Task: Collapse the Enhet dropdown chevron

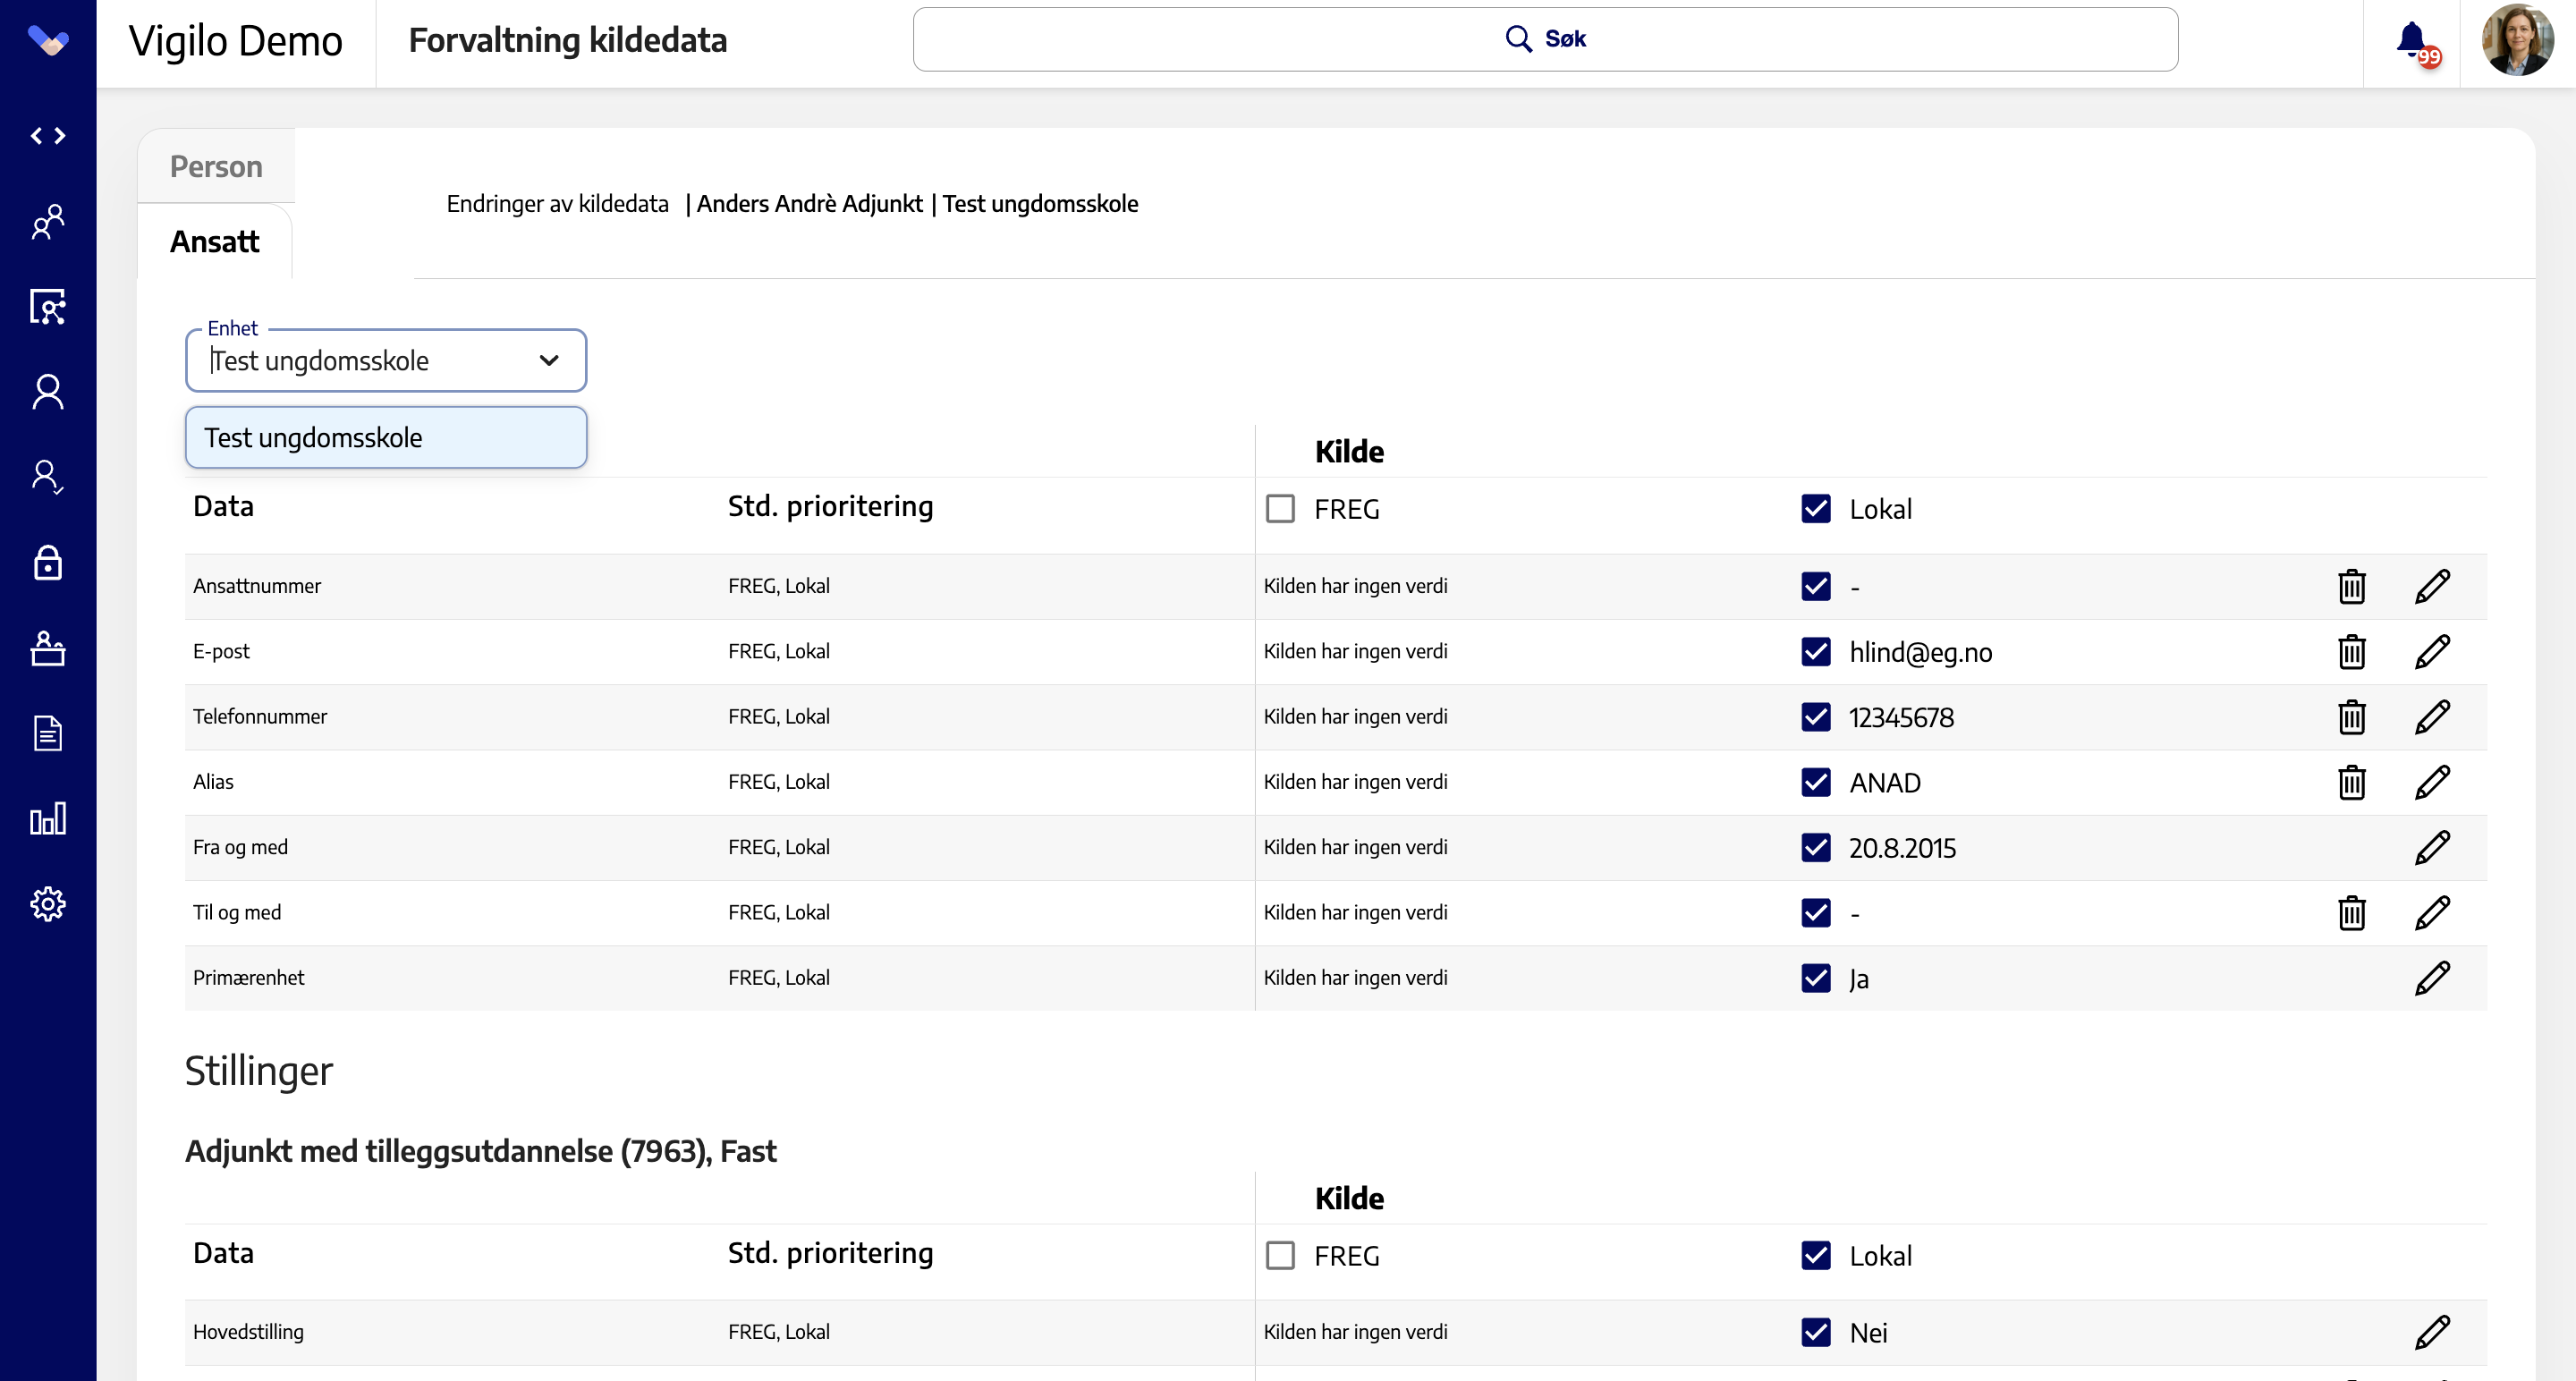Action: [x=549, y=361]
